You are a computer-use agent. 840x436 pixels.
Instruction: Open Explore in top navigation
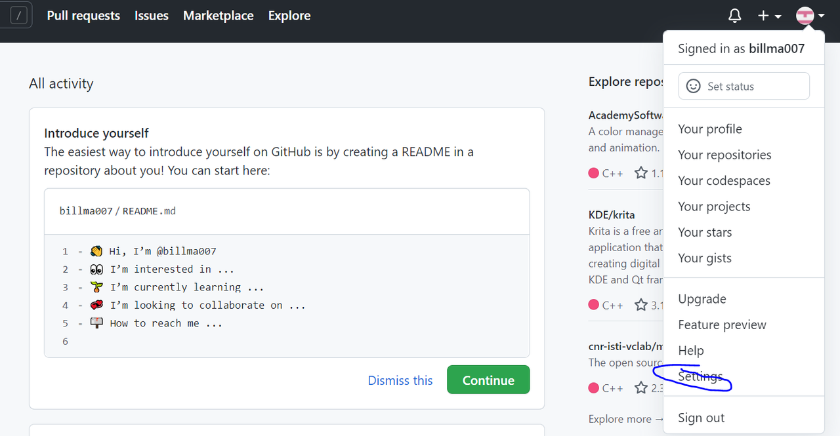(x=289, y=16)
